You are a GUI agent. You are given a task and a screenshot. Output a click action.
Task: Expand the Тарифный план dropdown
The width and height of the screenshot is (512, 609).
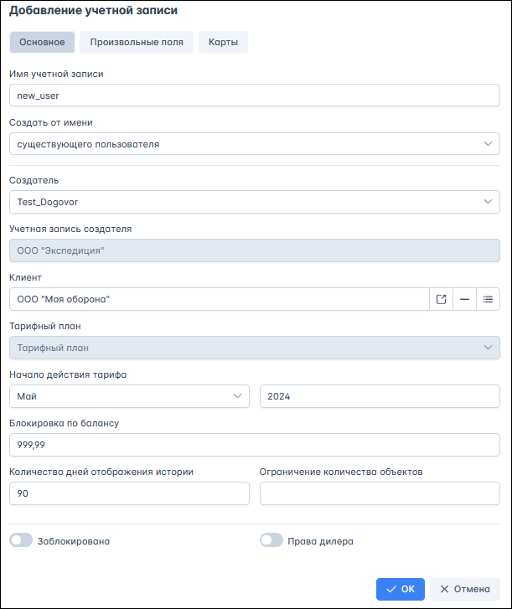pyautogui.click(x=255, y=348)
